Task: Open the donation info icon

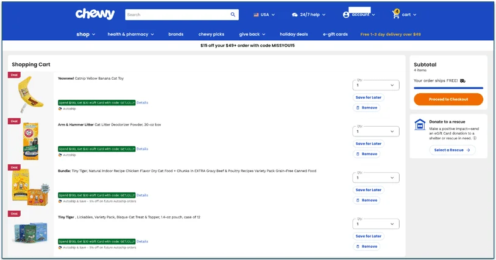Action: pyautogui.click(x=475, y=138)
